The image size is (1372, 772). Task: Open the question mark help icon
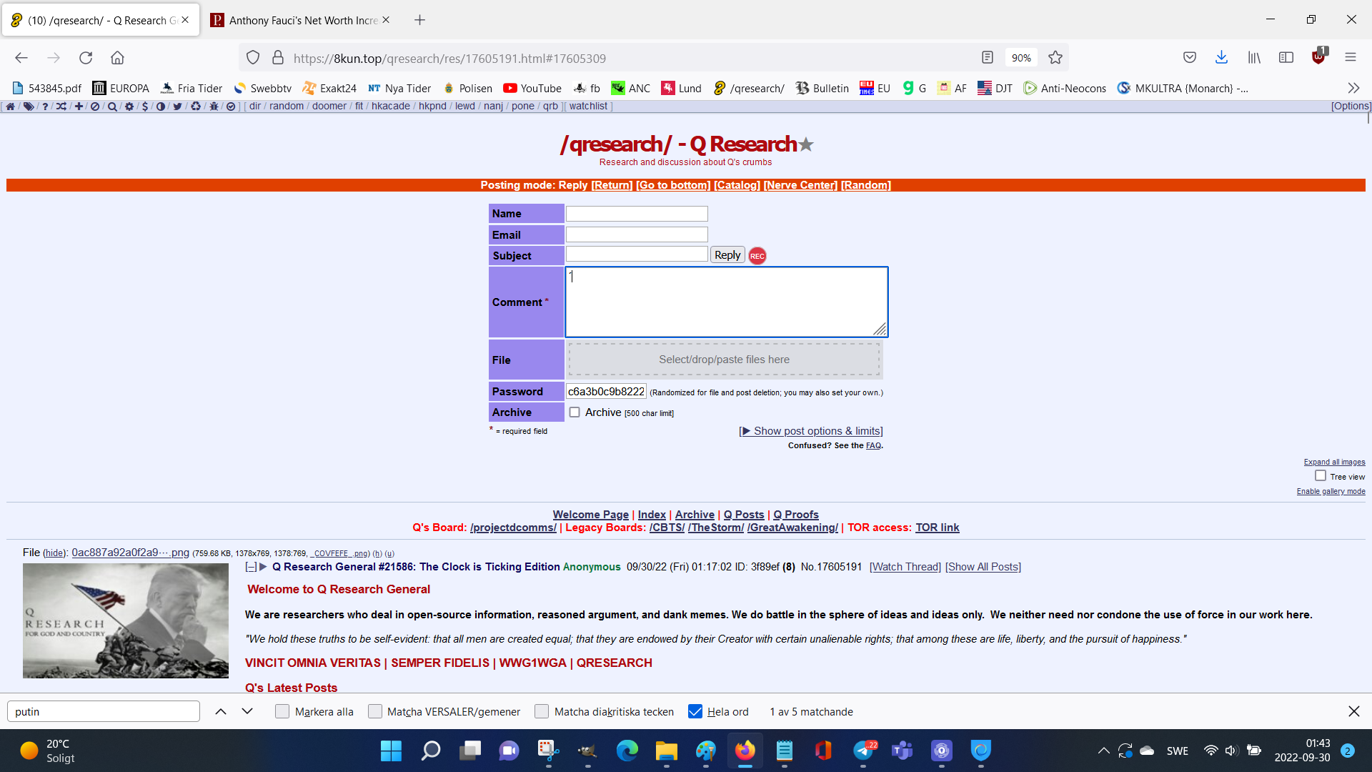coord(45,107)
